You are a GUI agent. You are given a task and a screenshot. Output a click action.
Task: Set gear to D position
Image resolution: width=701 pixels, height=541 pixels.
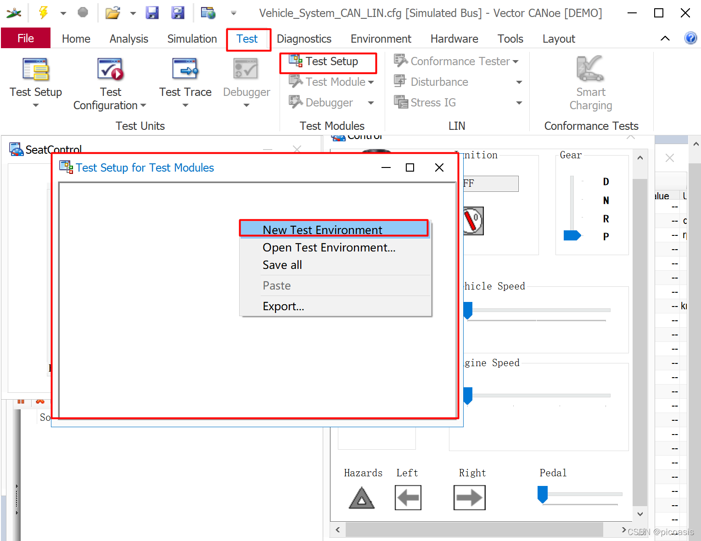(606, 182)
